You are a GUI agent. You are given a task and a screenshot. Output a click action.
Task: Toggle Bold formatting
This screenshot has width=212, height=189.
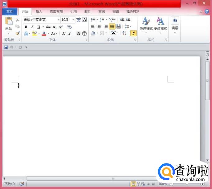[26, 27]
